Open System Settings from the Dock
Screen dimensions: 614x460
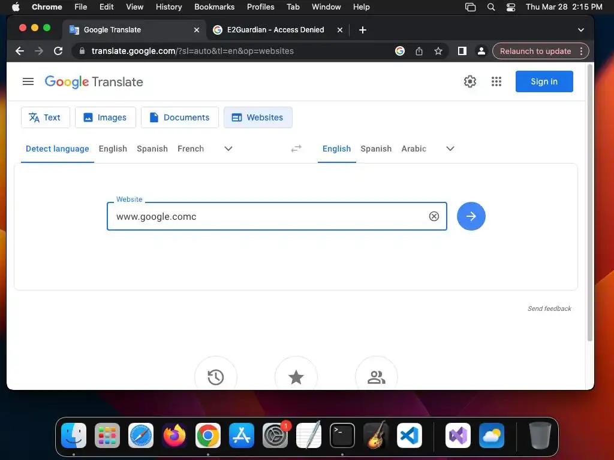pos(275,435)
